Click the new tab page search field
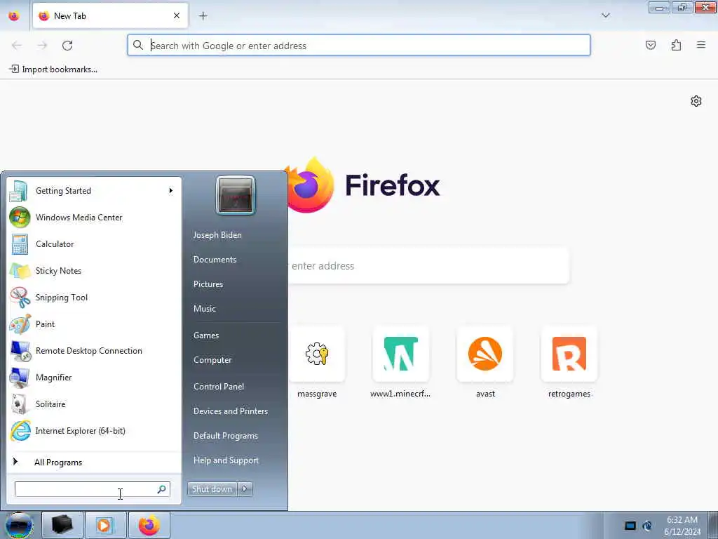This screenshot has width=718, height=539. [428, 266]
